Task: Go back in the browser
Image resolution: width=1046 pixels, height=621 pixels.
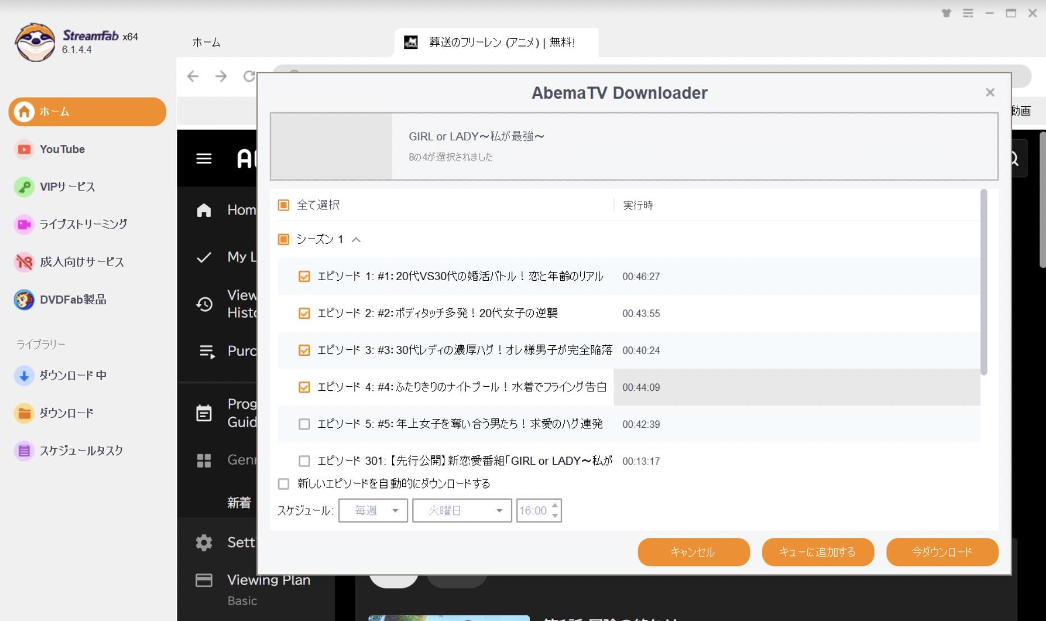Action: [193, 76]
